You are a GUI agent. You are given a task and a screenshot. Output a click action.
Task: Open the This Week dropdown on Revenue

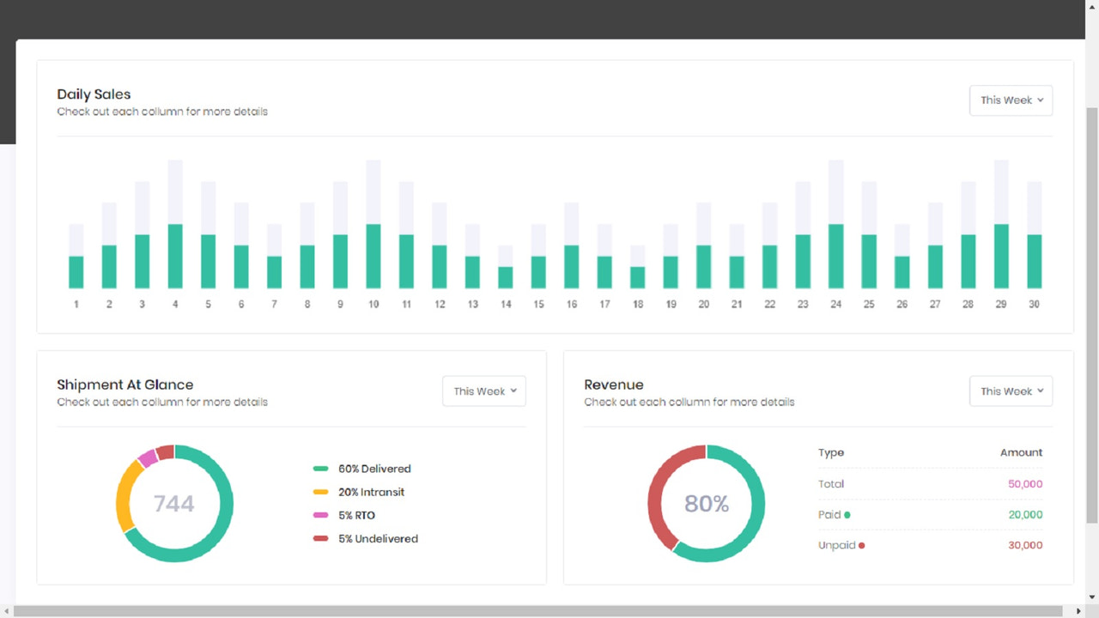pos(1011,391)
